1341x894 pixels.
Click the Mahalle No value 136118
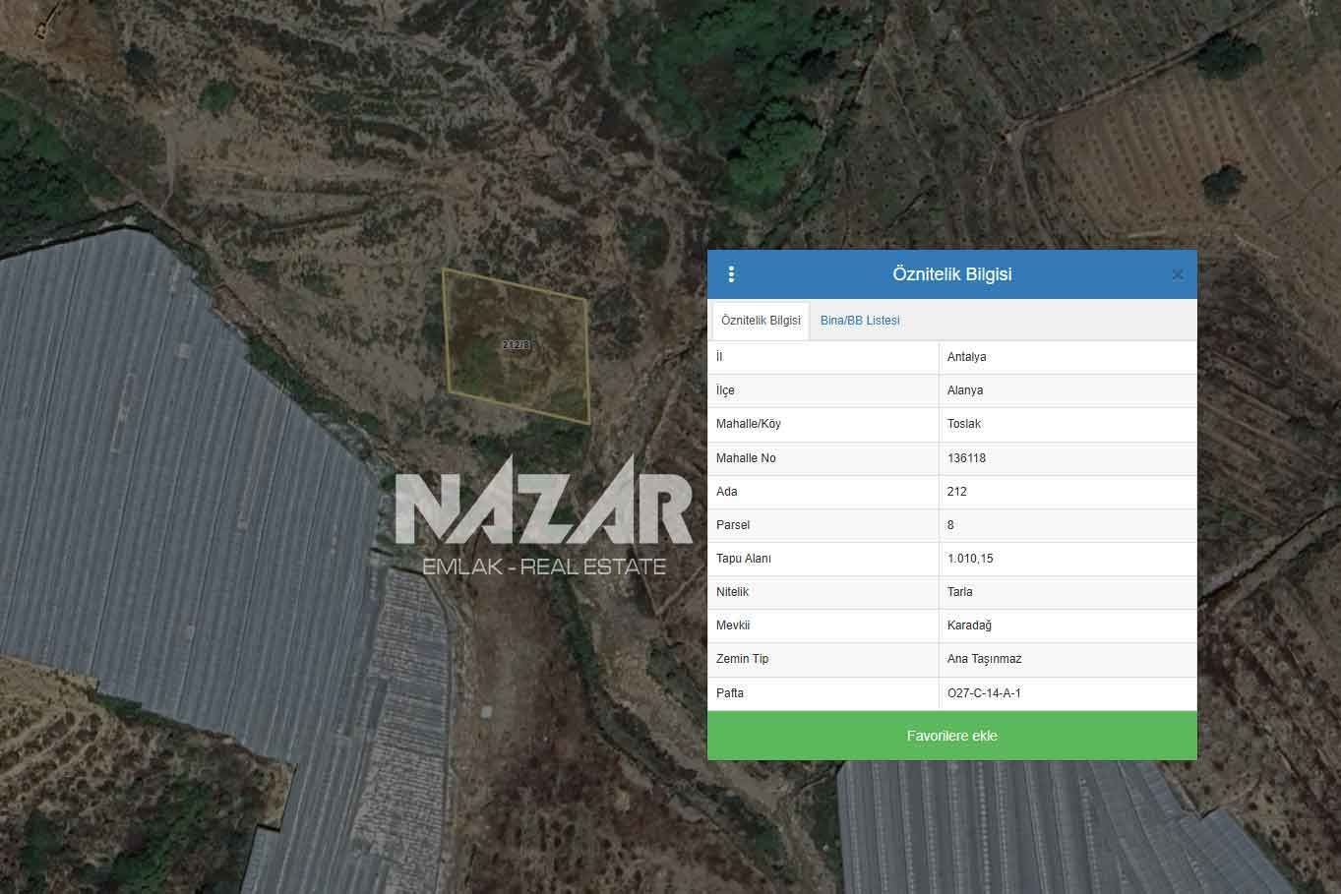(x=966, y=458)
